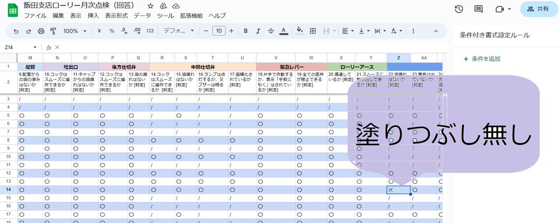
Task: Open the ファイル menu
Action: point(35,16)
